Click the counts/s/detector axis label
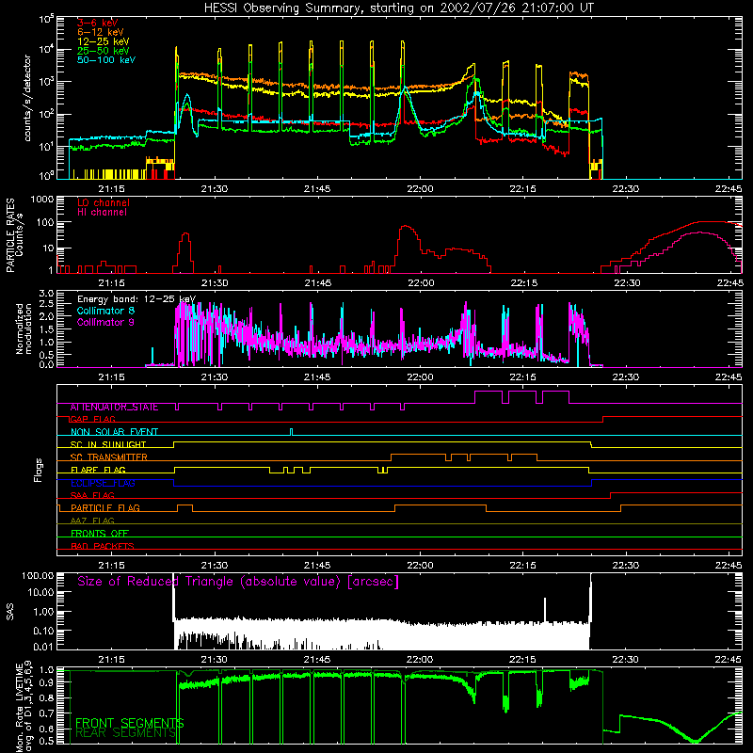Image resolution: width=753 pixels, height=753 pixels. 27,98
